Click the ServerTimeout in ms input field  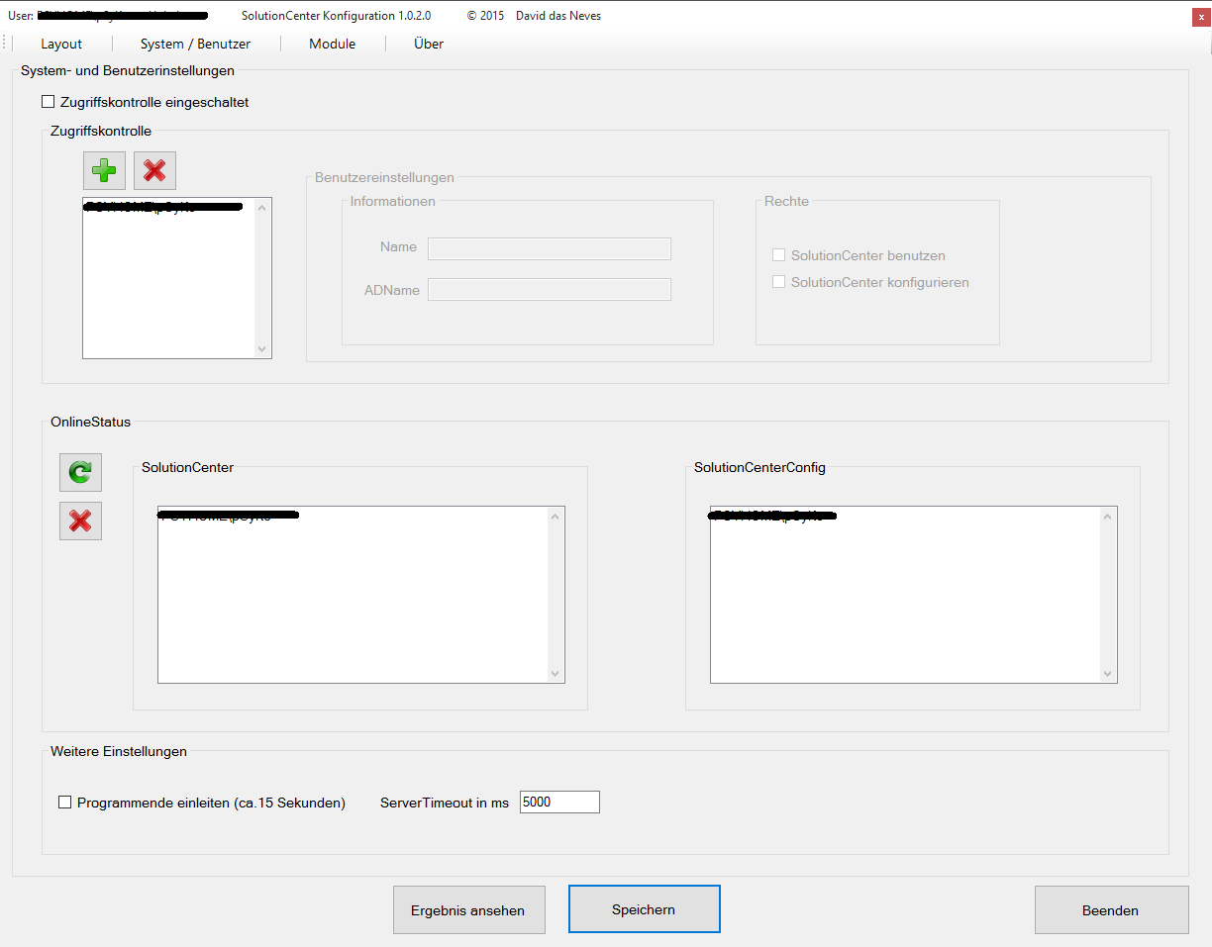559,803
